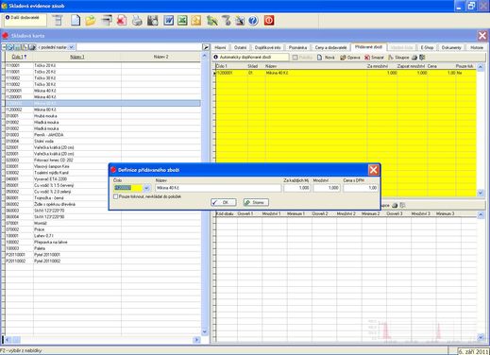Open the 'poslední nasta' dropdown
The image size is (490, 355).
72,47
